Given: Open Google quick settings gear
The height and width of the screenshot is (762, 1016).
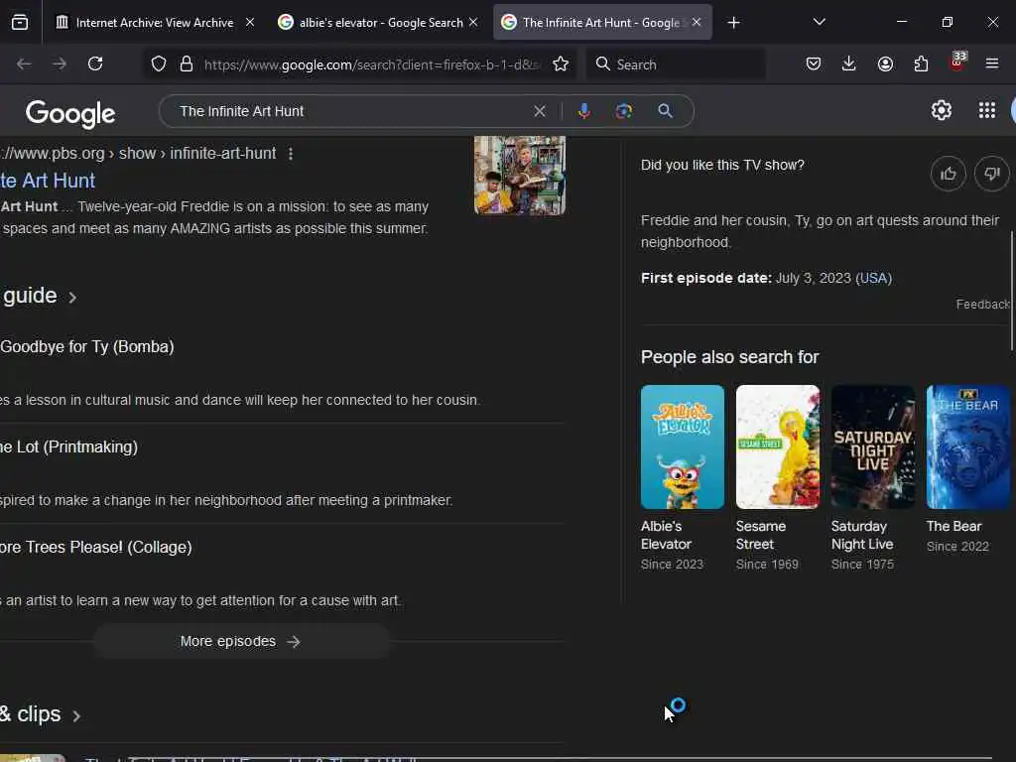Looking at the screenshot, I should tap(941, 111).
